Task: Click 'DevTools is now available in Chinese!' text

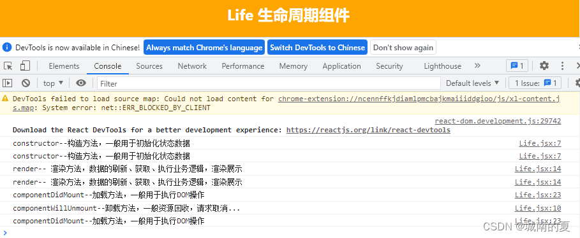Action: point(78,48)
